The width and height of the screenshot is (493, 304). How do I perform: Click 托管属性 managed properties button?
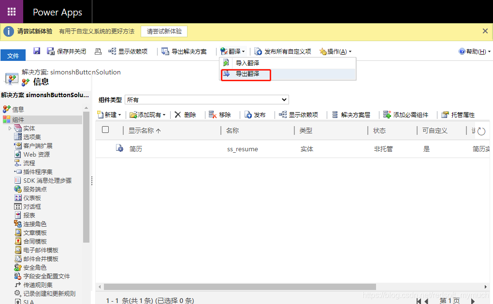pyautogui.click(x=458, y=115)
